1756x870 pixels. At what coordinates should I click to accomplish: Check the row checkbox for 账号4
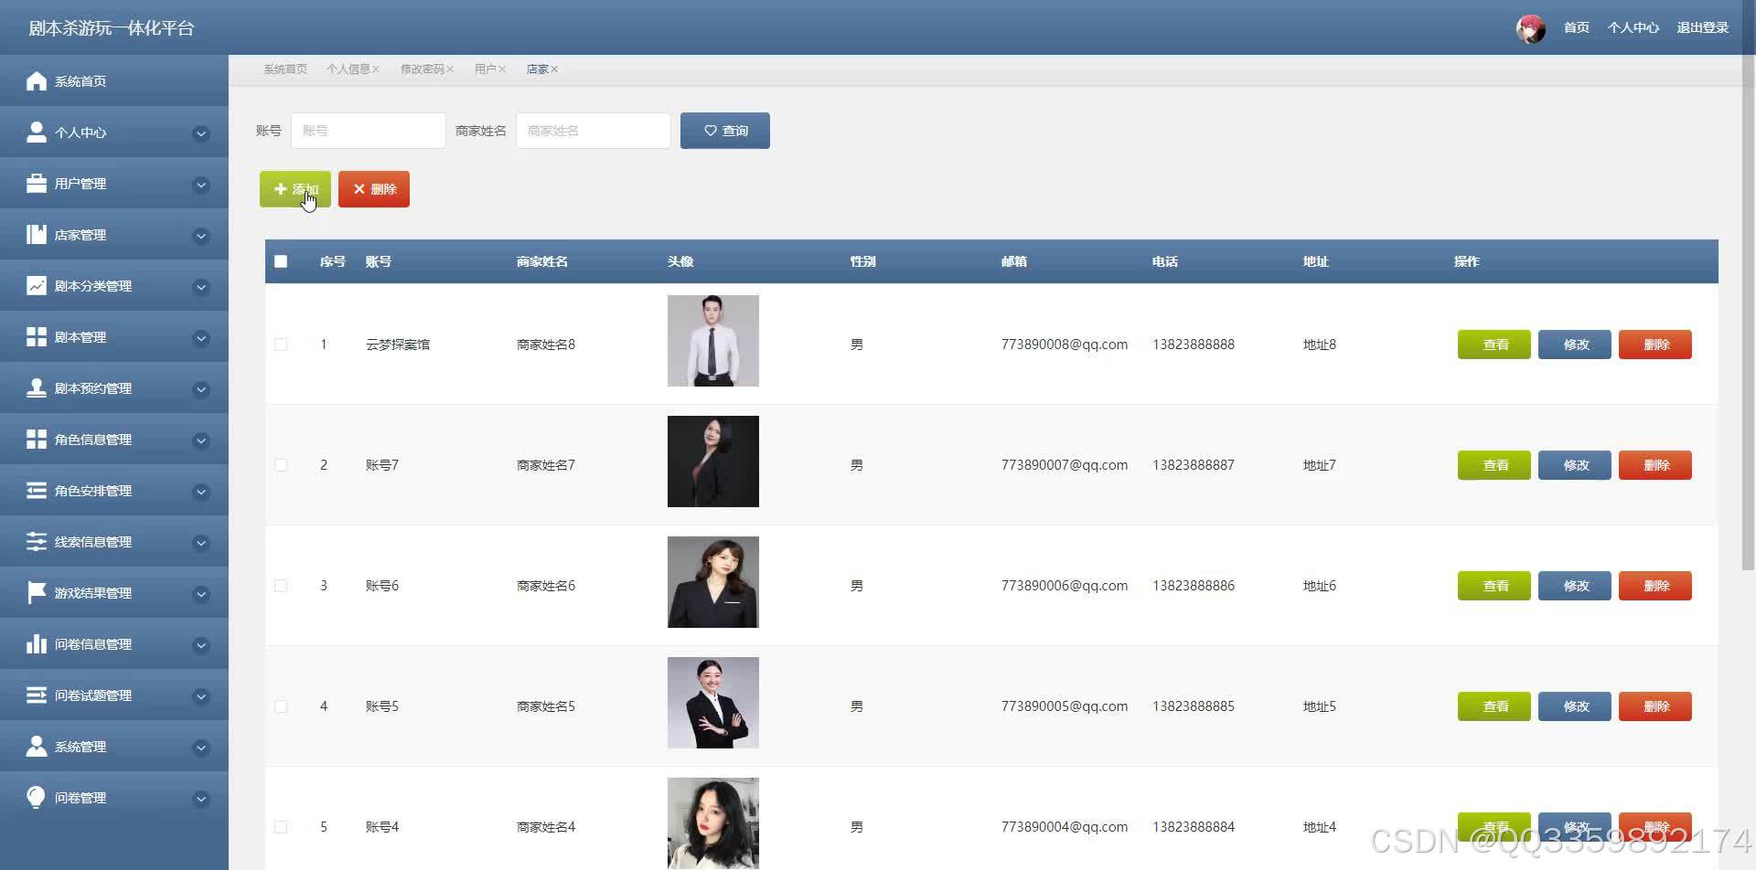tap(281, 827)
